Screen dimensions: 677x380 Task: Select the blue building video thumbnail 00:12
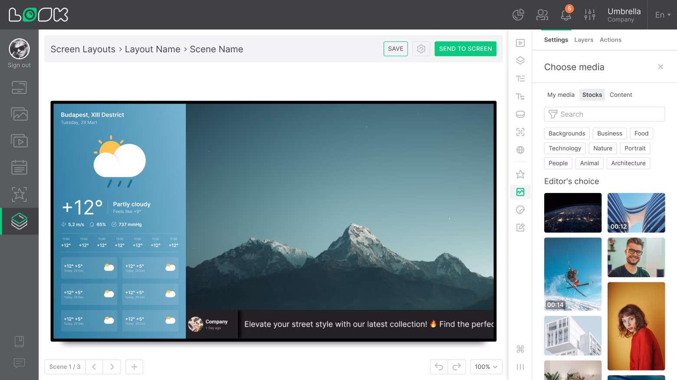[x=636, y=213]
